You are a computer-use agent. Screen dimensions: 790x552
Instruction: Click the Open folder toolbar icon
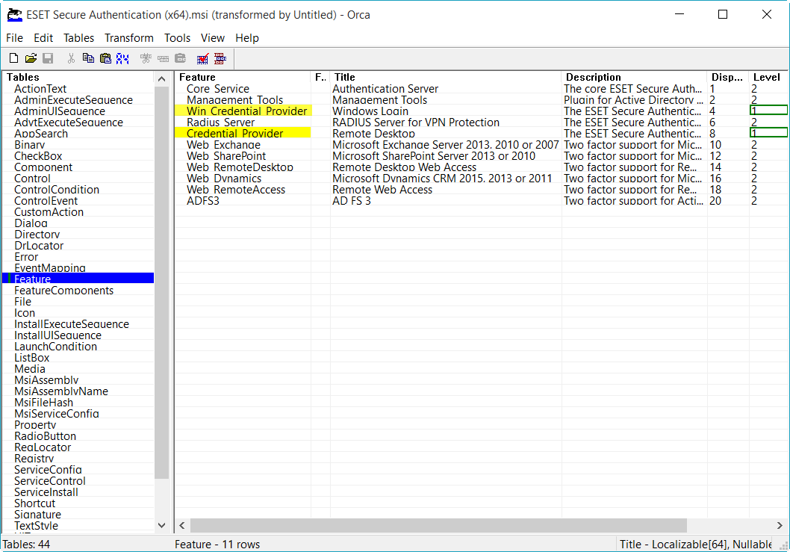click(31, 58)
